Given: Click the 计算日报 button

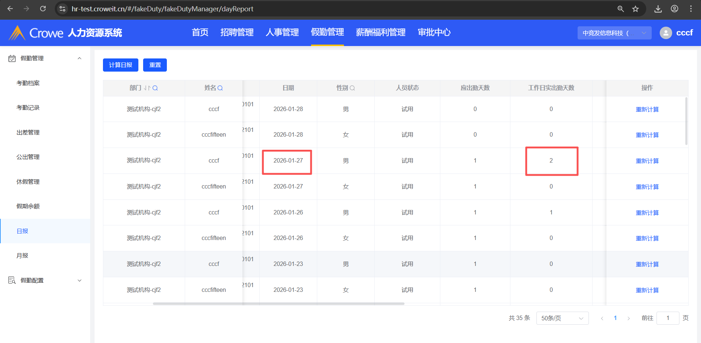Looking at the screenshot, I should 120,65.
